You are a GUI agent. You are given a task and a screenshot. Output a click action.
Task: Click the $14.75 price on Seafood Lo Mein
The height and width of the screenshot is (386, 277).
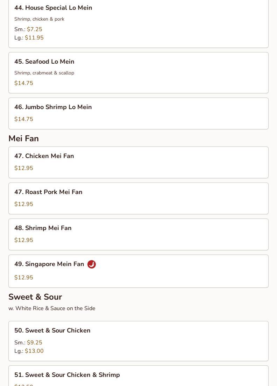(x=24, y=83)
